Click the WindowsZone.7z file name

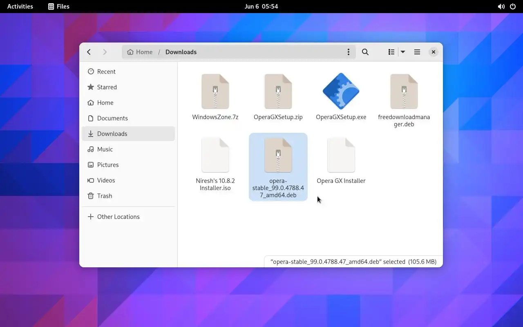tap(215, 117)
